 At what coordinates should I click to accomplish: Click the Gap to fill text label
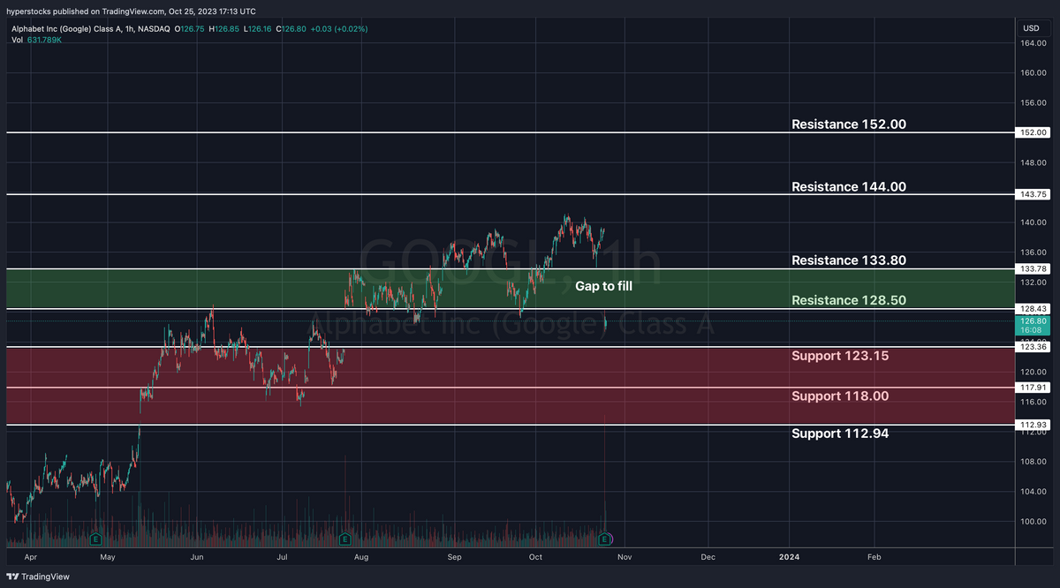click(603, 286)
